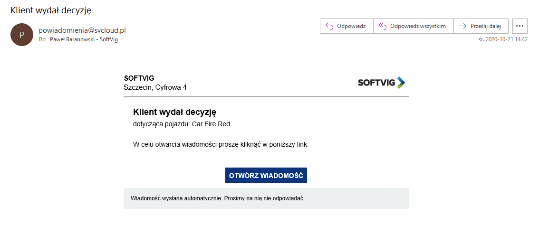This screenshot has width=539, height=234.
Task: Click the email subject line at top
Action: click(51, 10)
